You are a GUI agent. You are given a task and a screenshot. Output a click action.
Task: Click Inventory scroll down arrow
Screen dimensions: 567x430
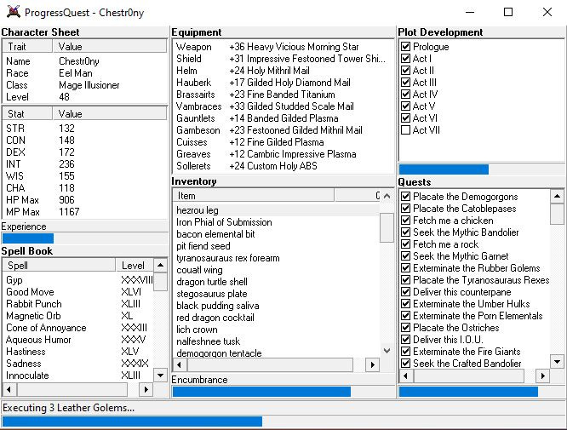tap(387, 351)
